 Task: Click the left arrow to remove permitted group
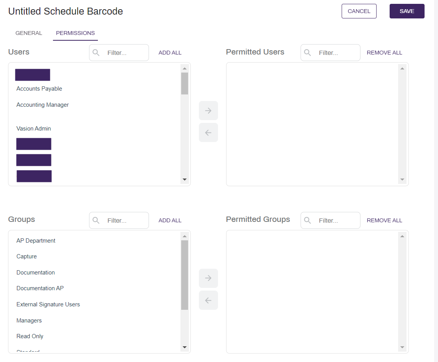tap(208, 300)
